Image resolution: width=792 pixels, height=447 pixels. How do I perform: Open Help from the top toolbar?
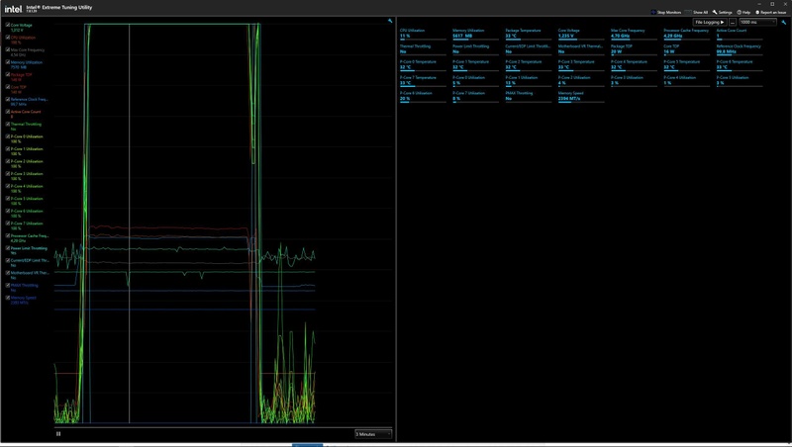[743, 12]
